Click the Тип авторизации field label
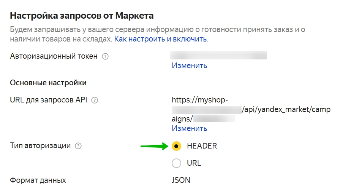This screenshot has width=340, height=195. pos(40,146)
